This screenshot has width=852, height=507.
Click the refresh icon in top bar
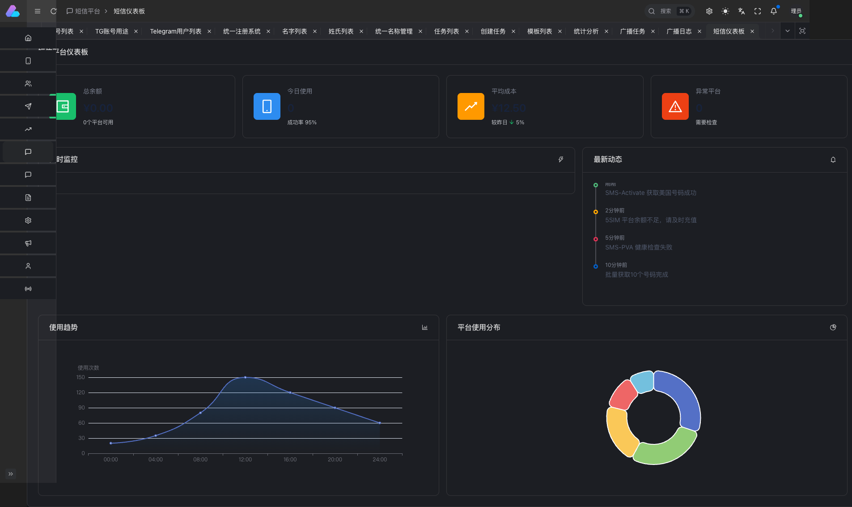click(54, 11)
